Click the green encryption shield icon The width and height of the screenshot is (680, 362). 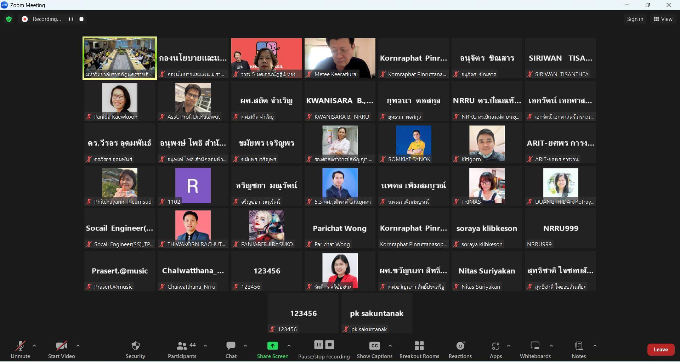point(9,19)
